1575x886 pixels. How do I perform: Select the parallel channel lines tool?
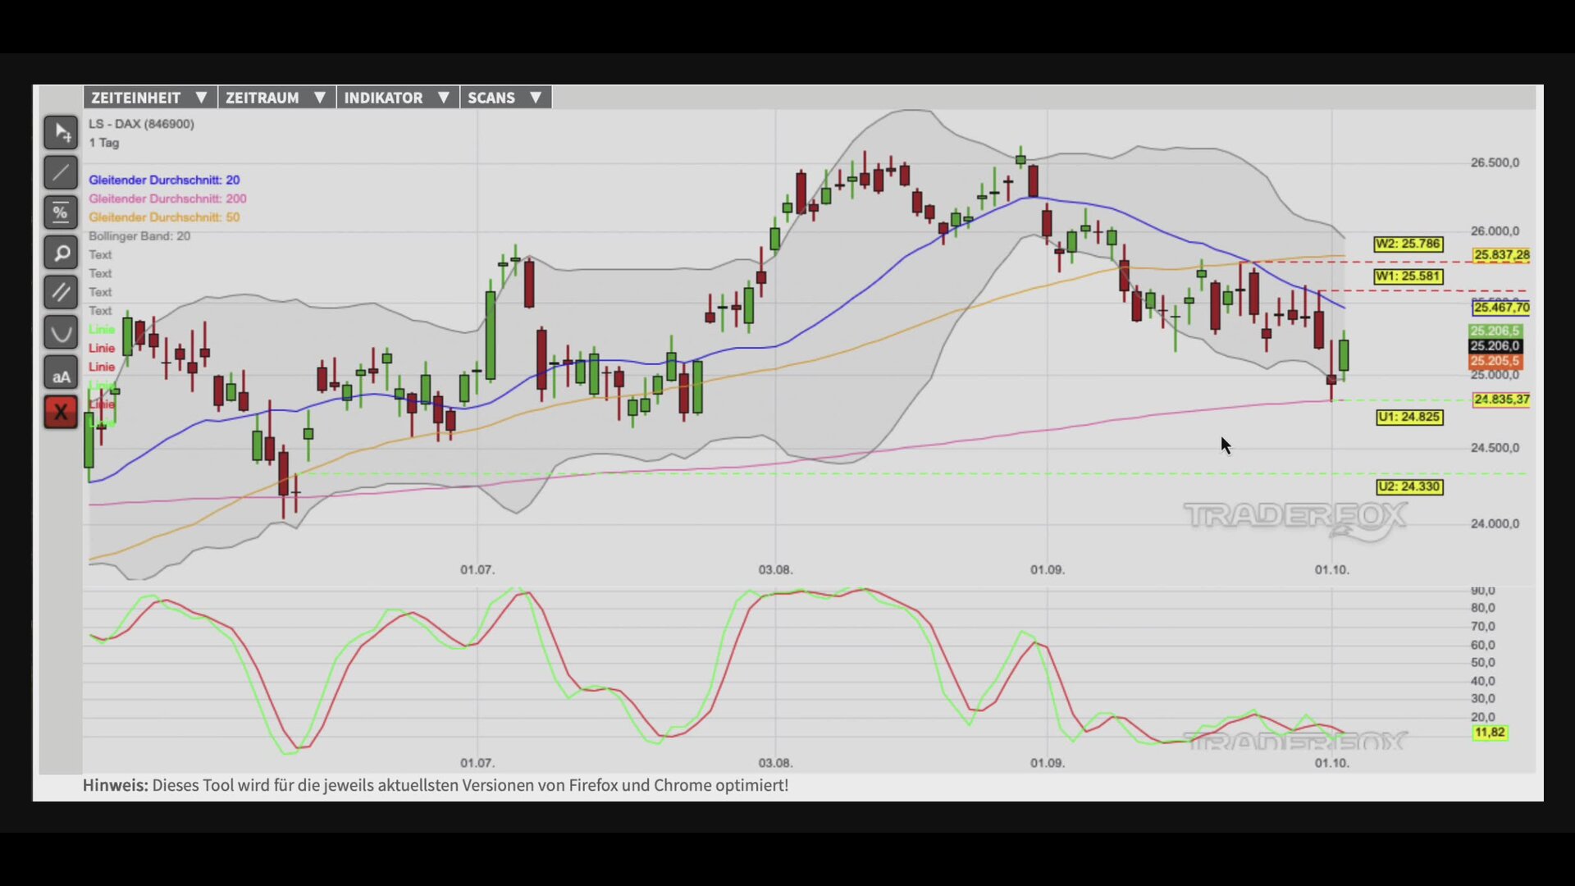61,292
